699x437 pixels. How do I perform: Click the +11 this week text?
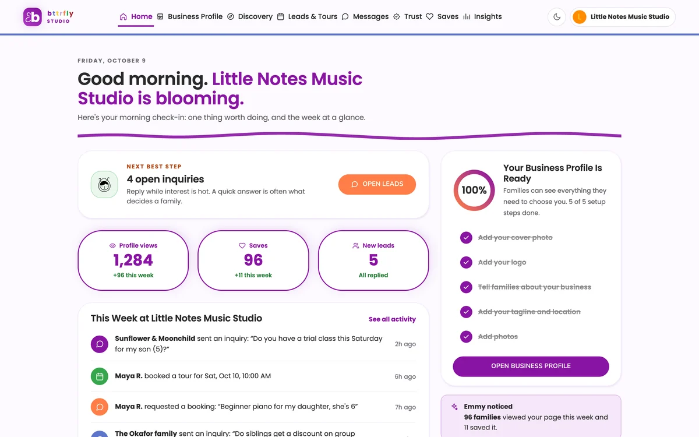coord(253,276)
